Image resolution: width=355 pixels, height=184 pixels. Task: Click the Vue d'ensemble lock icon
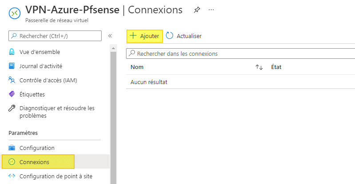(x=12, y=52)
